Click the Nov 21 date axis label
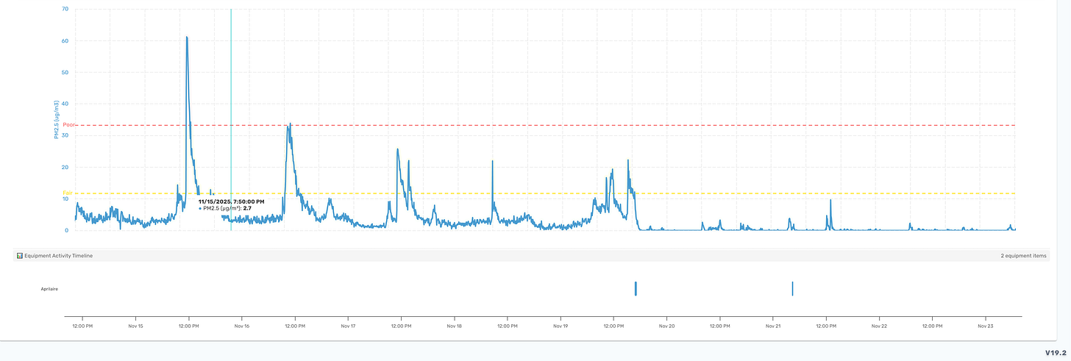 pos(772,325)
